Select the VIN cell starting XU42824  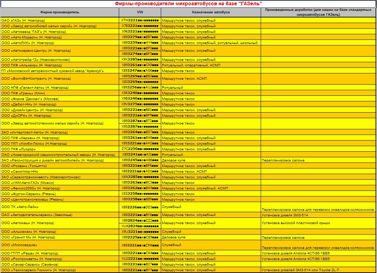140,226
